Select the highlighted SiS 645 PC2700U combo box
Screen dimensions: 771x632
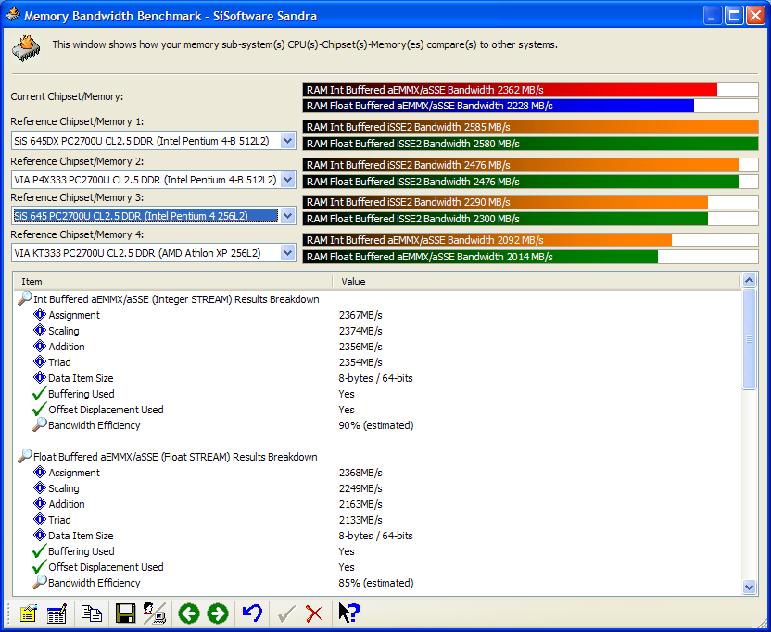(x=154, y=216)
